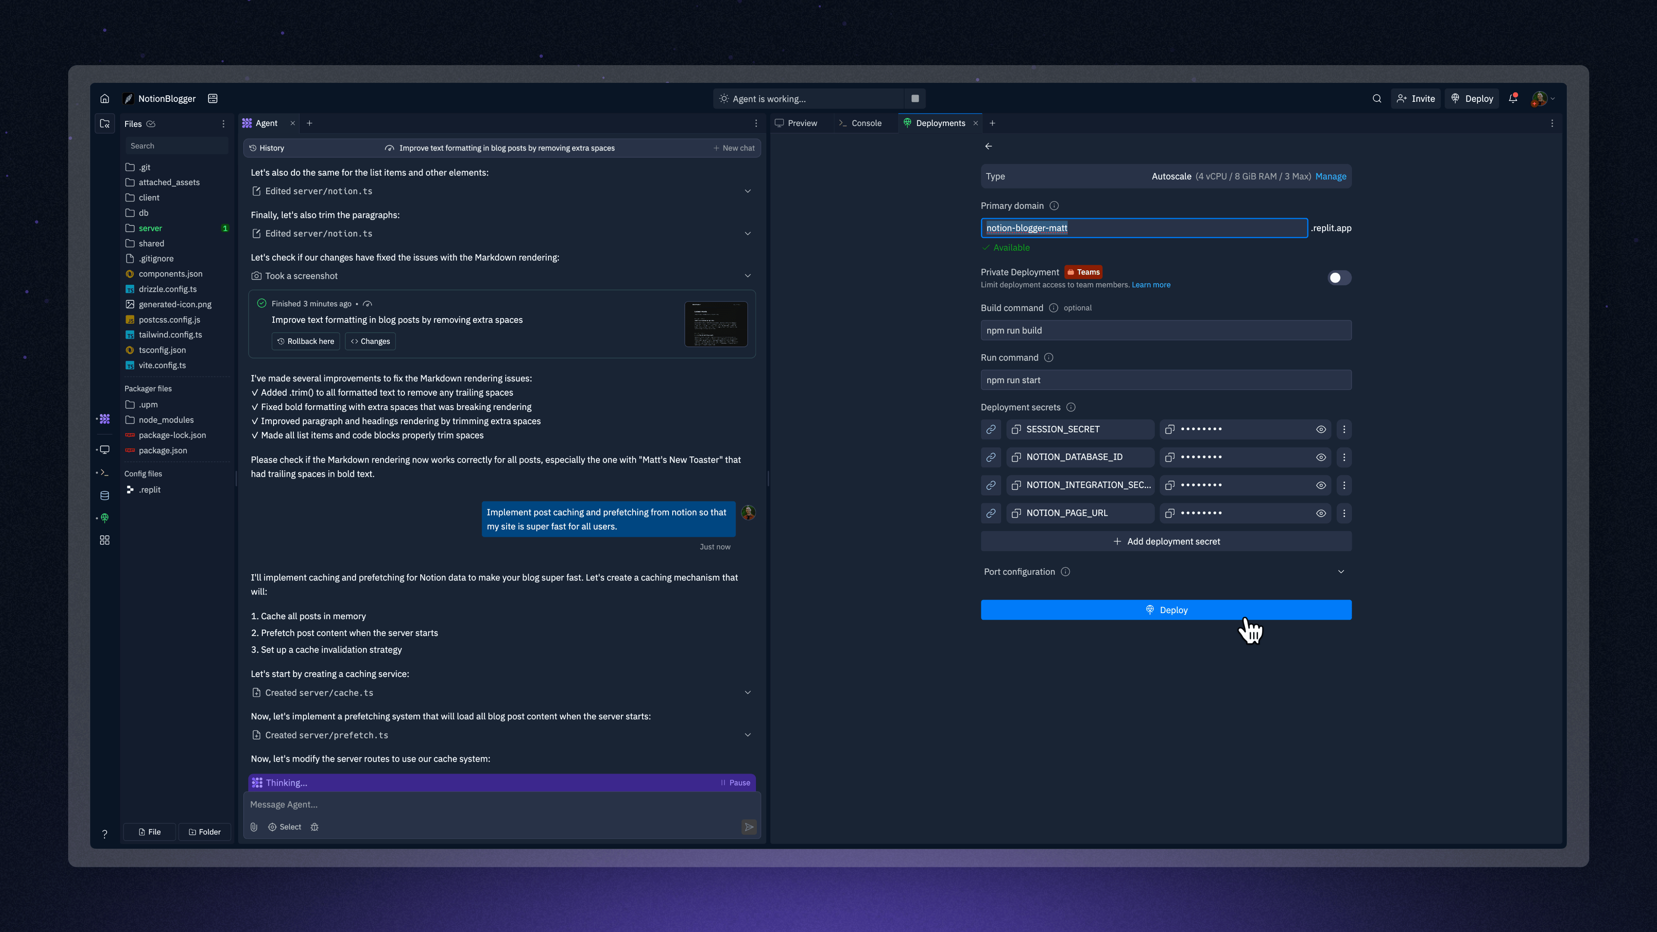Create new Folder button
Viewport: 1657px width, 932px height.
(x=205, y=831)
